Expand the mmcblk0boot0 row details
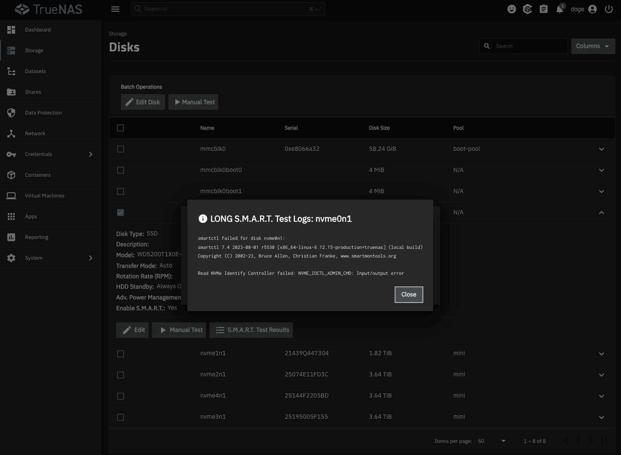Image resolution: width=621 pixels, height=455 pixels. 602,170
